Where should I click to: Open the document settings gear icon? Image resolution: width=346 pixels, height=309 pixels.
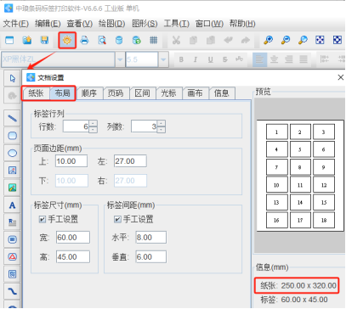click(67, 40)
